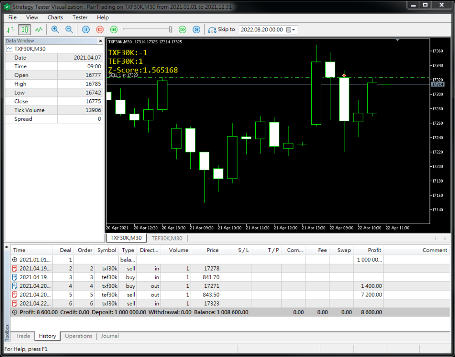
Task: Open the Journal tab
Action: [x=110, y=336]
